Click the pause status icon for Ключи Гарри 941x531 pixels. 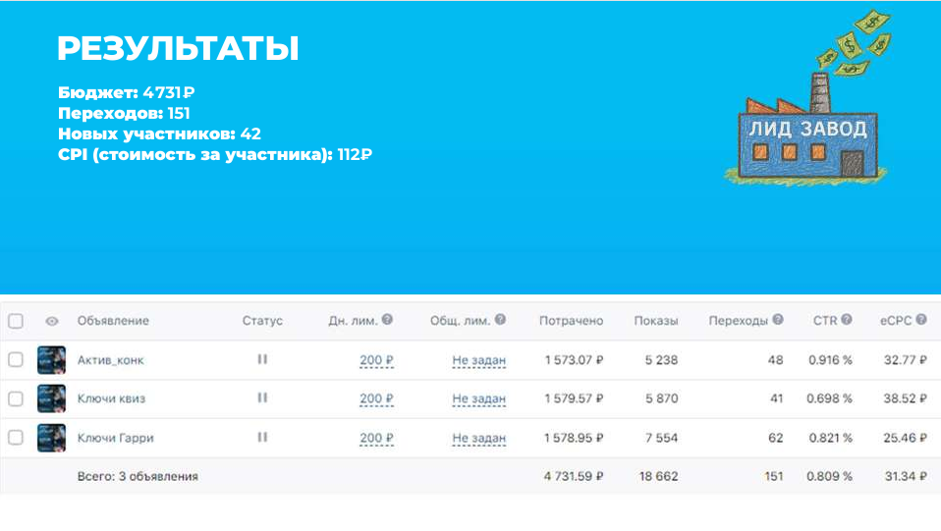pyautogui.click(x=262, y=438)
